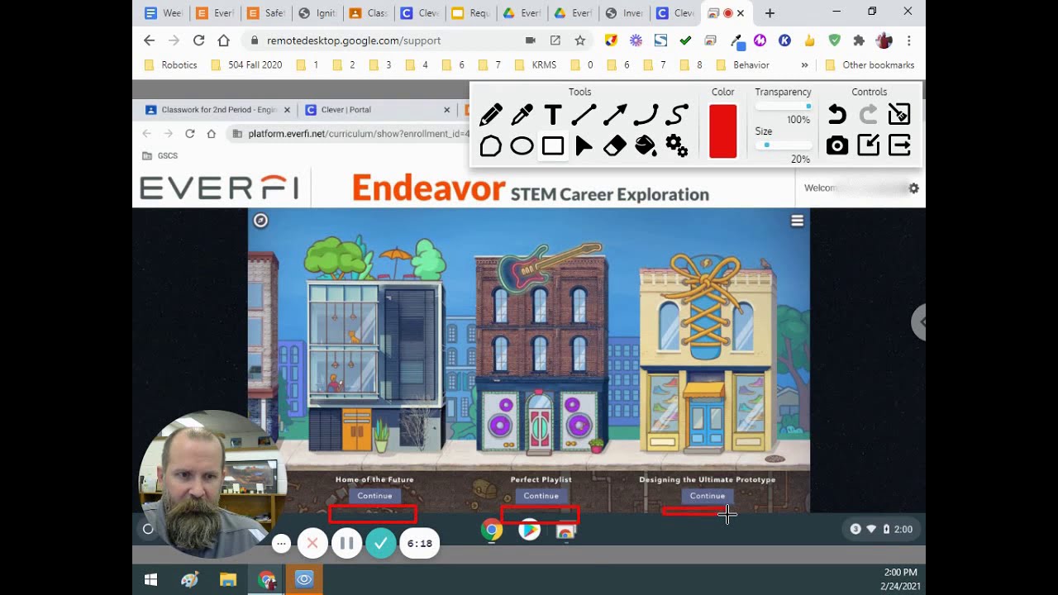Exit annotation mode with arrow icon

[899, 145]
